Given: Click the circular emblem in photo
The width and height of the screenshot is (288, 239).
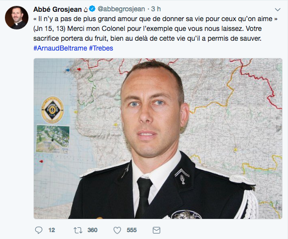Looking at the screenshot, I should (52, 110).
